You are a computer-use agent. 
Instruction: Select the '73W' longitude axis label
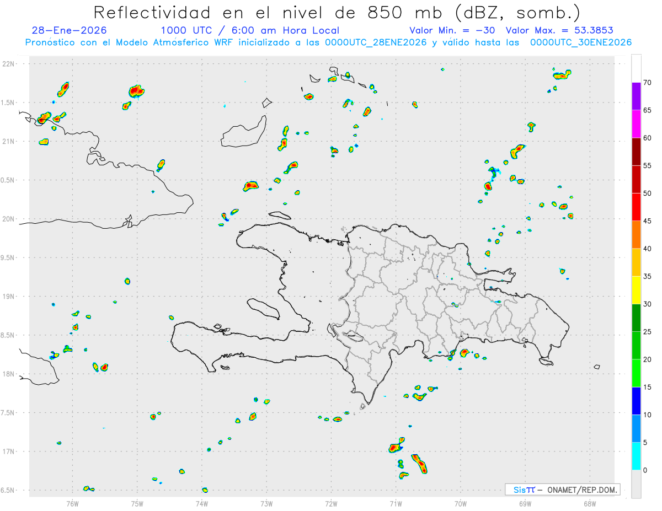coord(266,503)
